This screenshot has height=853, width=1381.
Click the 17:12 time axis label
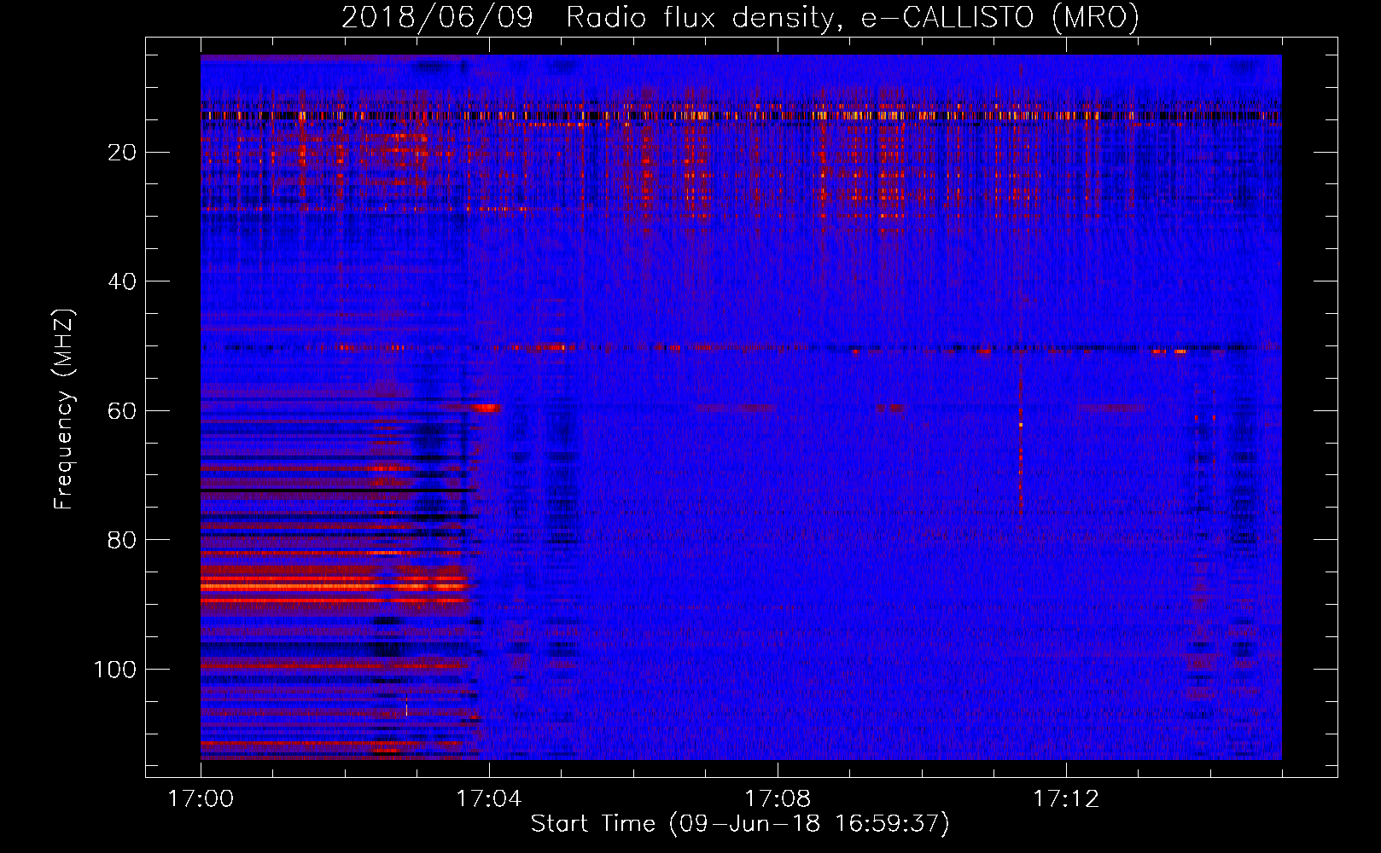(x=1066, y=799)
